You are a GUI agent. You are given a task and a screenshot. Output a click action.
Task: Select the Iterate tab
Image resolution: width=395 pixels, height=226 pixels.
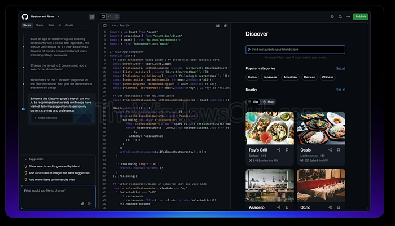click(27, 25)
